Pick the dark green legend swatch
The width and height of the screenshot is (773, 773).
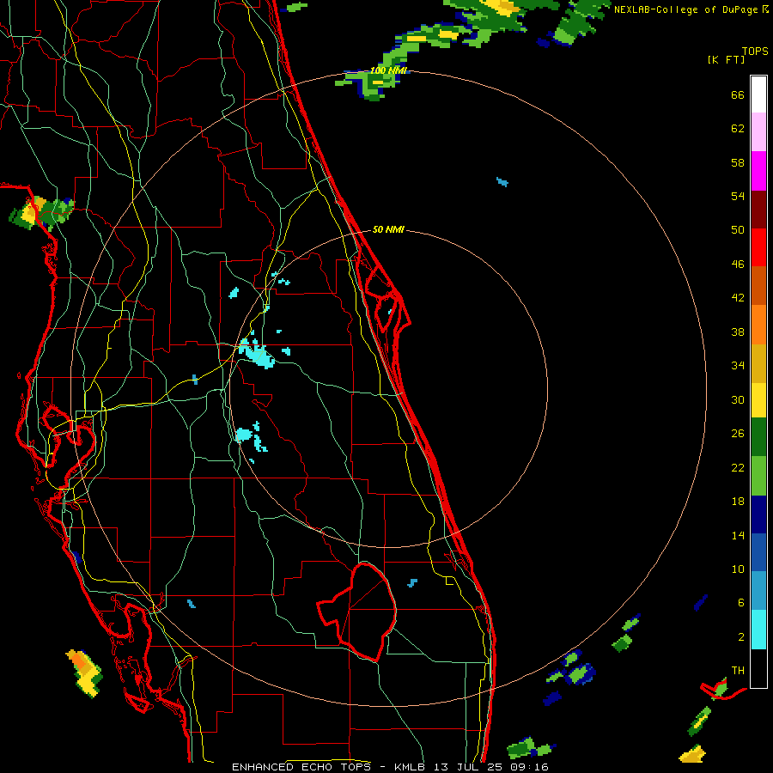(758, 437)
